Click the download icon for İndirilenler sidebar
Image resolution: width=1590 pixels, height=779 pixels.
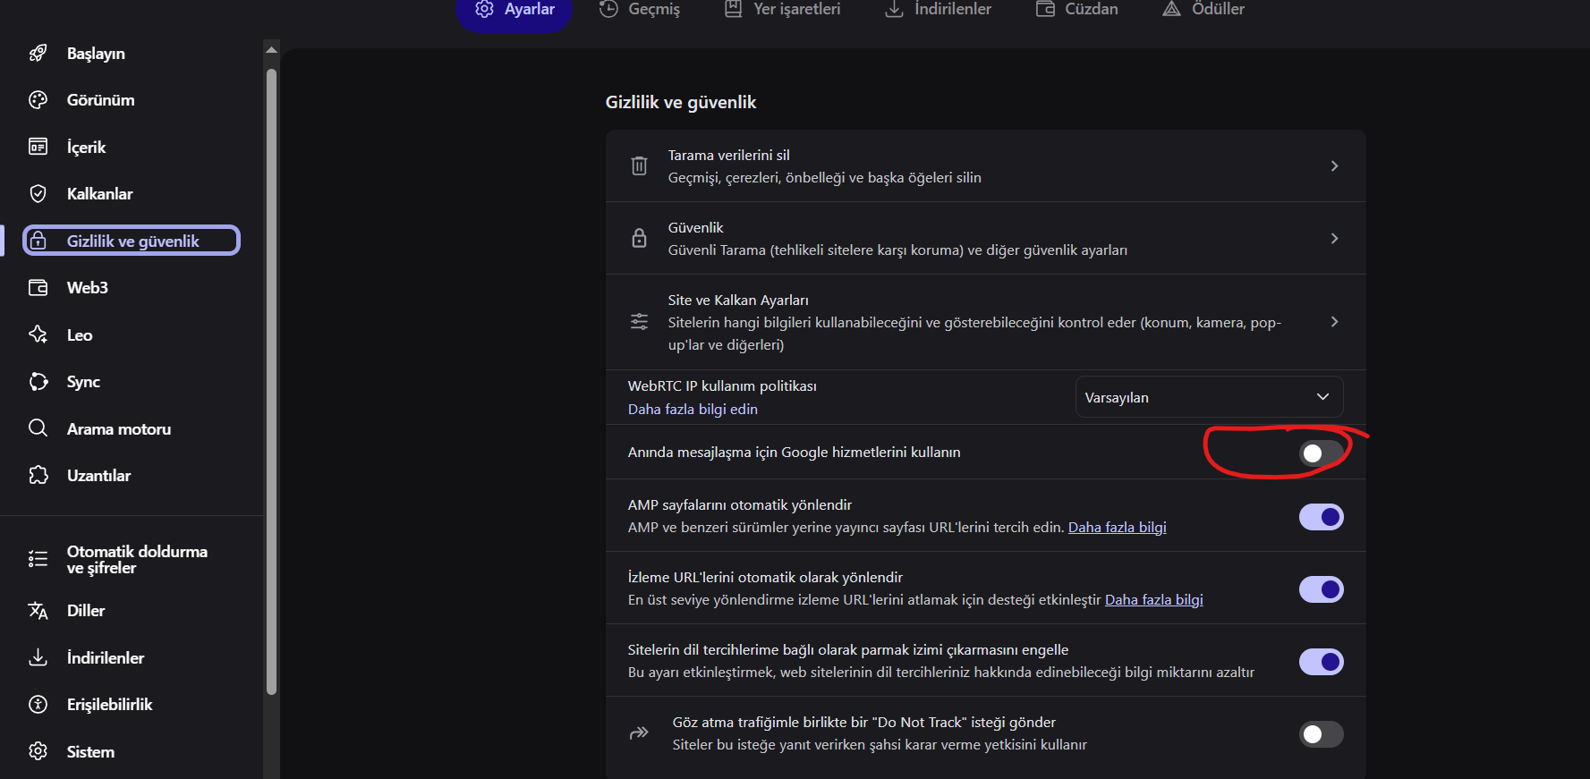click(x=38, y=657)
